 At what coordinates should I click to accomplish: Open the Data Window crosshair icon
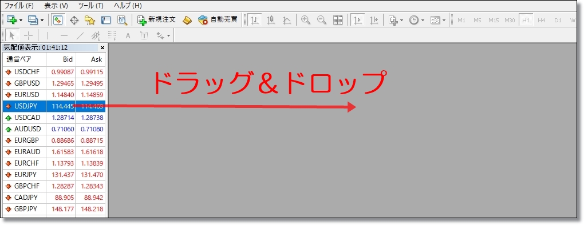click(x=74, y=20)
